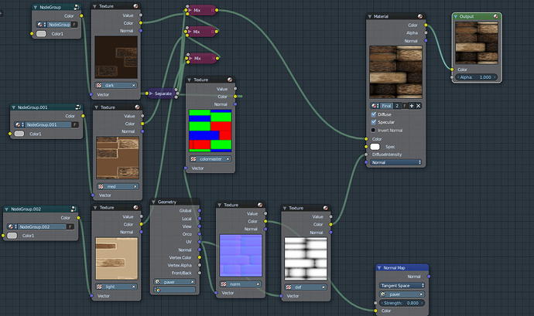Toggle preview icon on light Texture node

pos(135,208)
